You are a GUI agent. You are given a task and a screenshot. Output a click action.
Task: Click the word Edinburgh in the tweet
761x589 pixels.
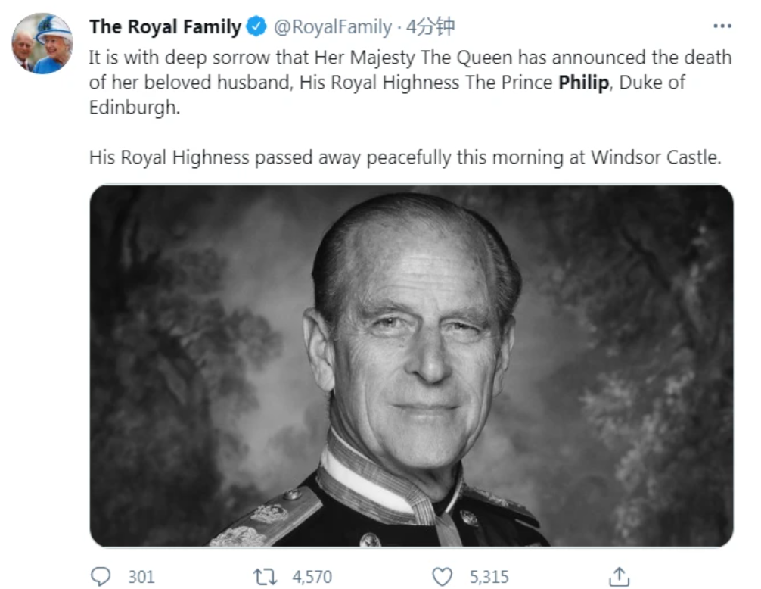133,106
